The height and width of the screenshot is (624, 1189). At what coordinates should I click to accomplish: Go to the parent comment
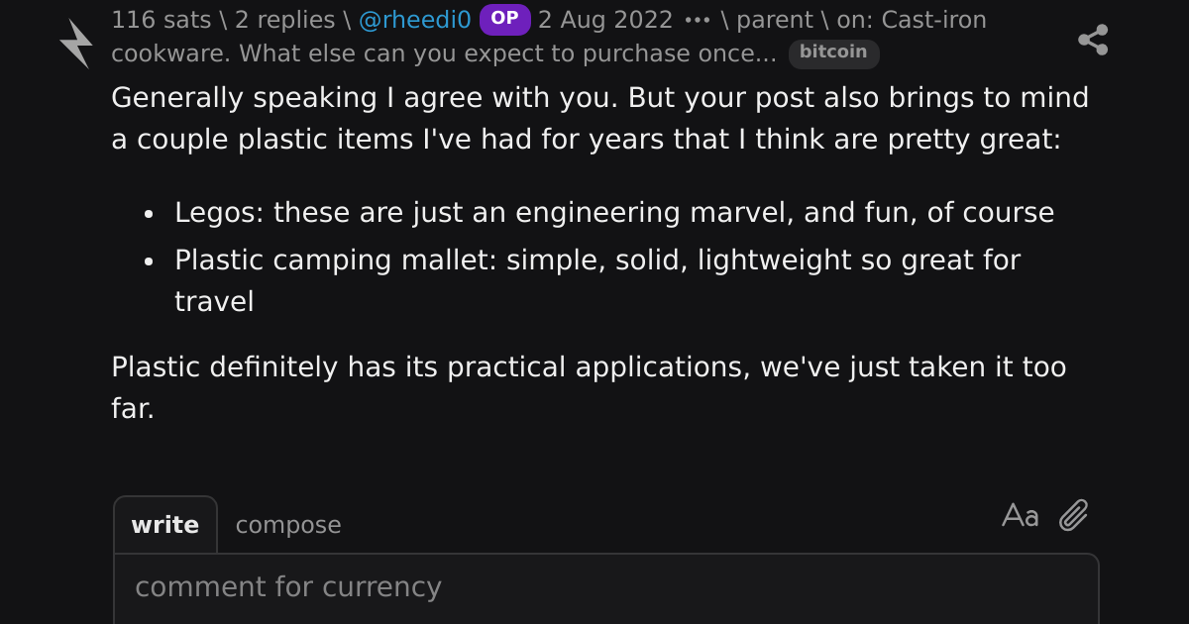click(x=773, y=20)
